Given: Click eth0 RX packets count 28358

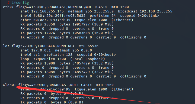Looking at the screenshot, I should click(x=50, y=24).
